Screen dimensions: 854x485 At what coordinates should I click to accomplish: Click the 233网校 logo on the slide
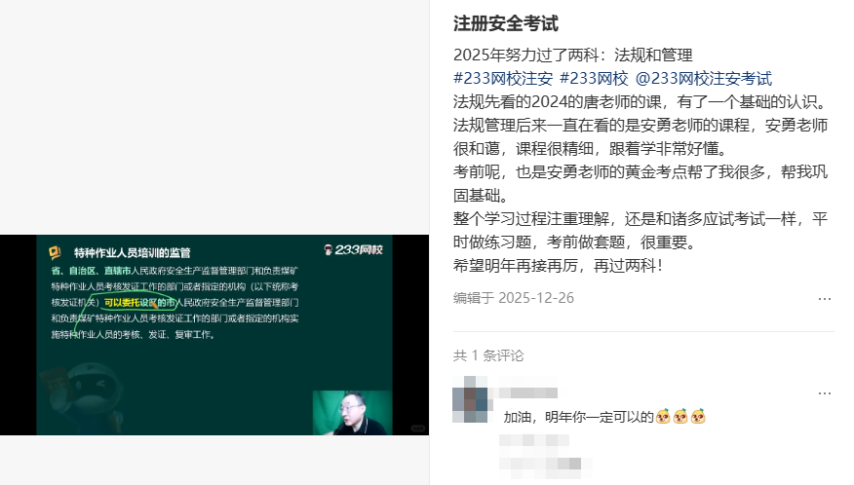click(354, 250)
